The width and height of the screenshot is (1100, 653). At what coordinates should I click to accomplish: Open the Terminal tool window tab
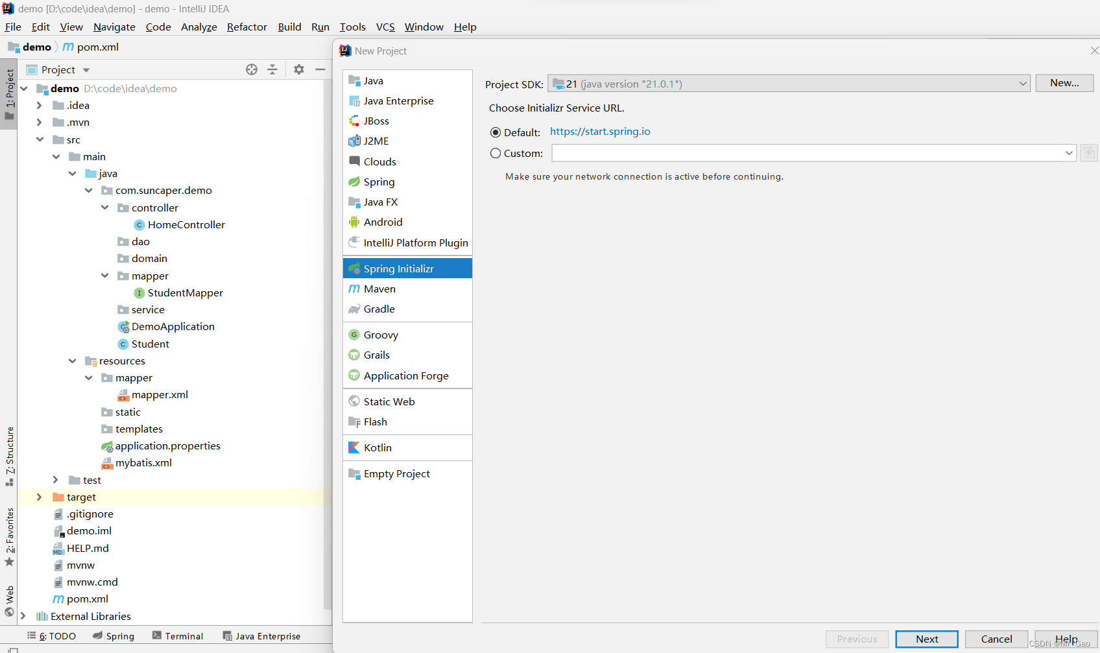[x=178, y=636]
